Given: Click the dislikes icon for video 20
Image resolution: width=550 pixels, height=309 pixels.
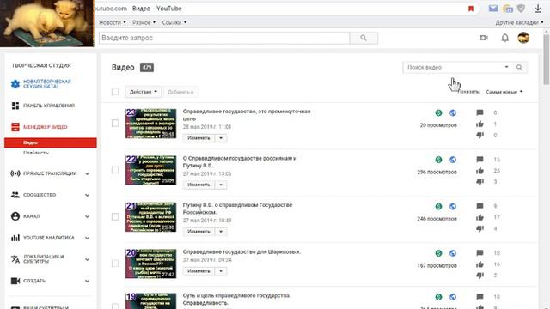Looking at the screenshot, I should click(480, 276).
